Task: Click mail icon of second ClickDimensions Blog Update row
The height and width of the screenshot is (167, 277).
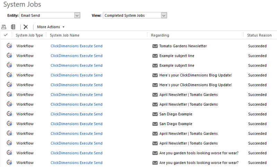Action: click(155, 85)
